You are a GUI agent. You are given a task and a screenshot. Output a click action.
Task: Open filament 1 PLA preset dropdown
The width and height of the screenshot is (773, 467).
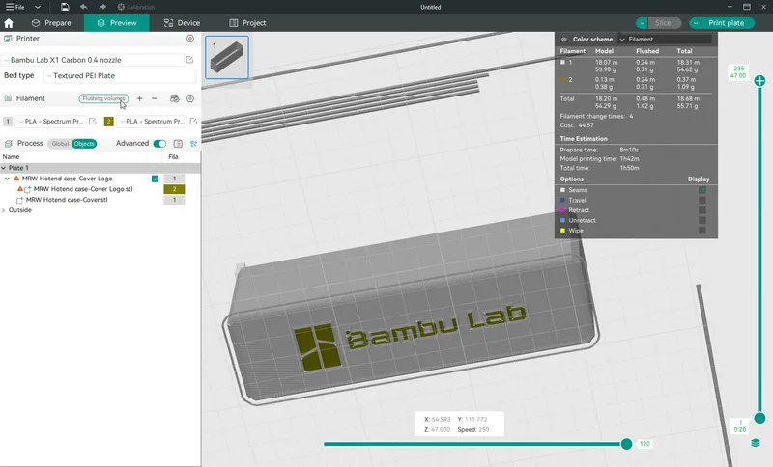51,121
